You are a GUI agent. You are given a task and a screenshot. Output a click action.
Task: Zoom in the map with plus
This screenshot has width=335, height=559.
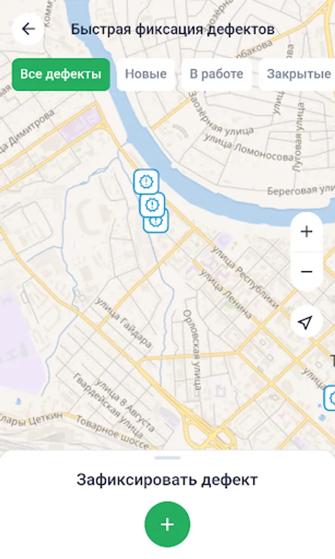coord(306,232)
